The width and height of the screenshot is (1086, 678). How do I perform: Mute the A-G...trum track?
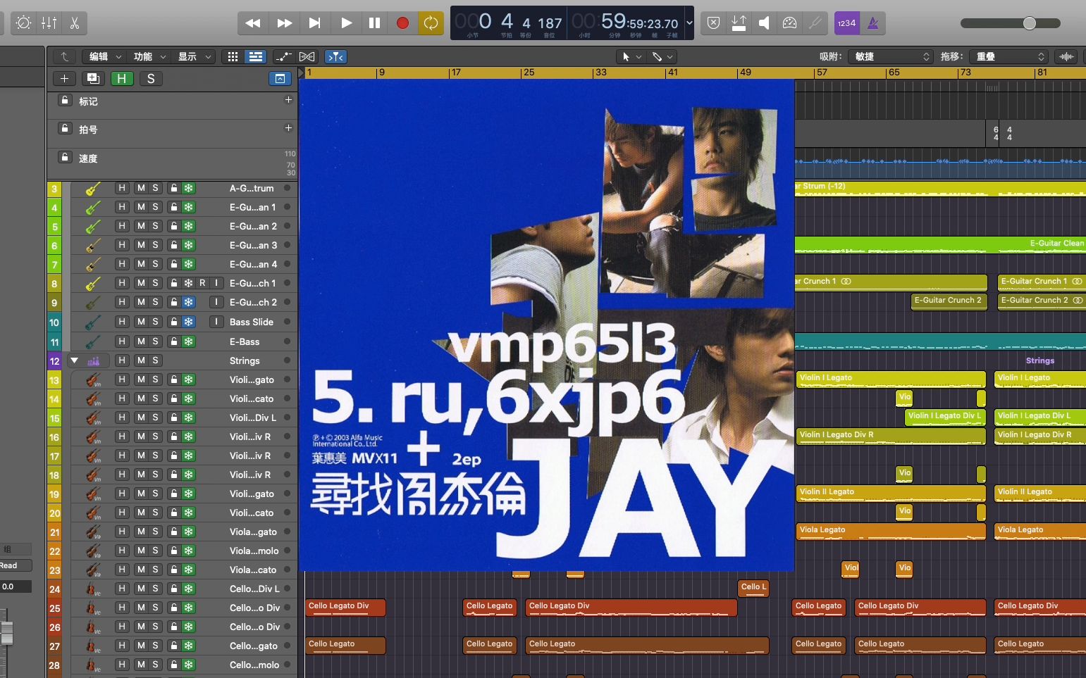[141, 188]
